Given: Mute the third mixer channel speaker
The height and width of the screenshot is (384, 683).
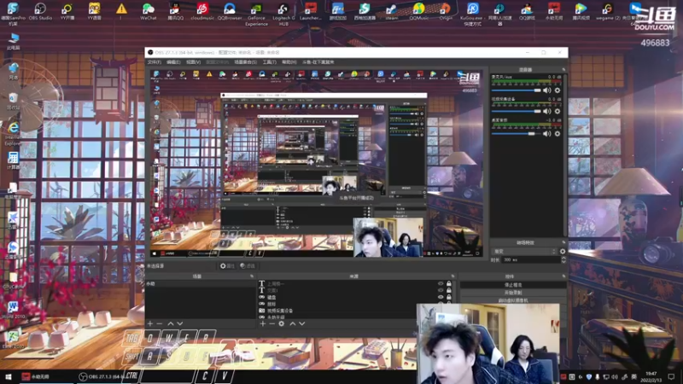Looking at the screenshot, I should pos(546,134).
